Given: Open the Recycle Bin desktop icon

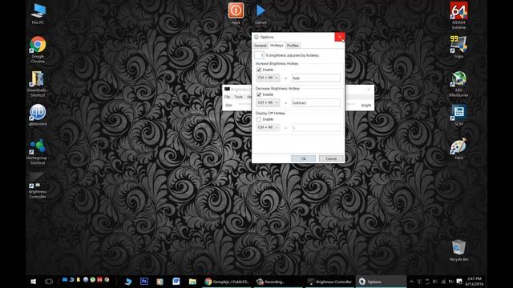Looking at the screenshot, I should point(458,250).
